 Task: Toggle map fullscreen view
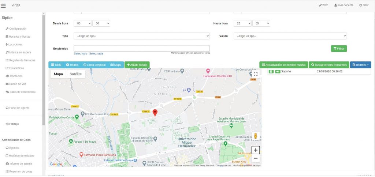256,74
